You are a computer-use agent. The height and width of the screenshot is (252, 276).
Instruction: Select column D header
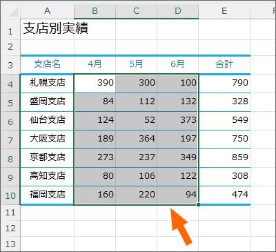pos(178,11)
